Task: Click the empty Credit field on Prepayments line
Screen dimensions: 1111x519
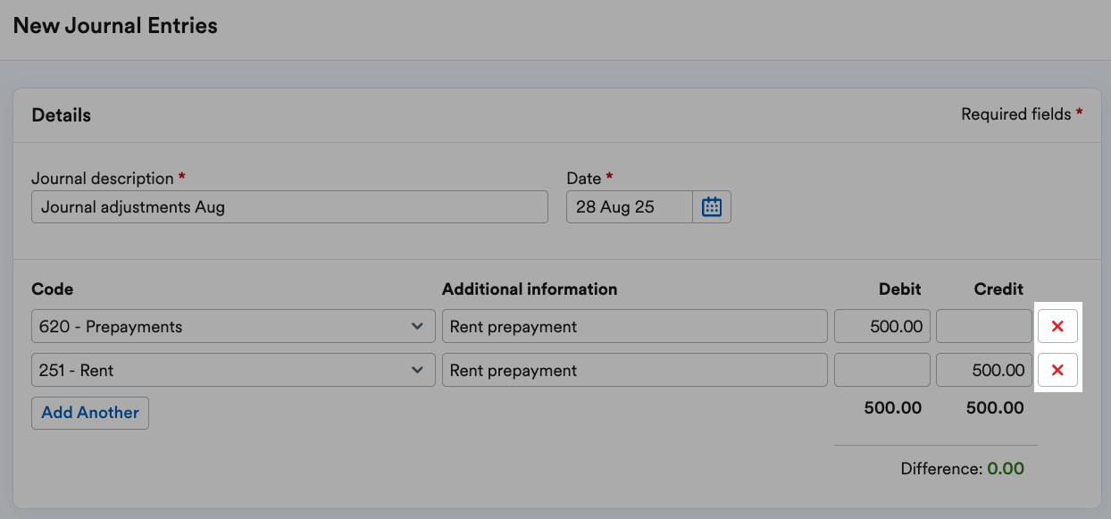Action: (x=984, y=327)
